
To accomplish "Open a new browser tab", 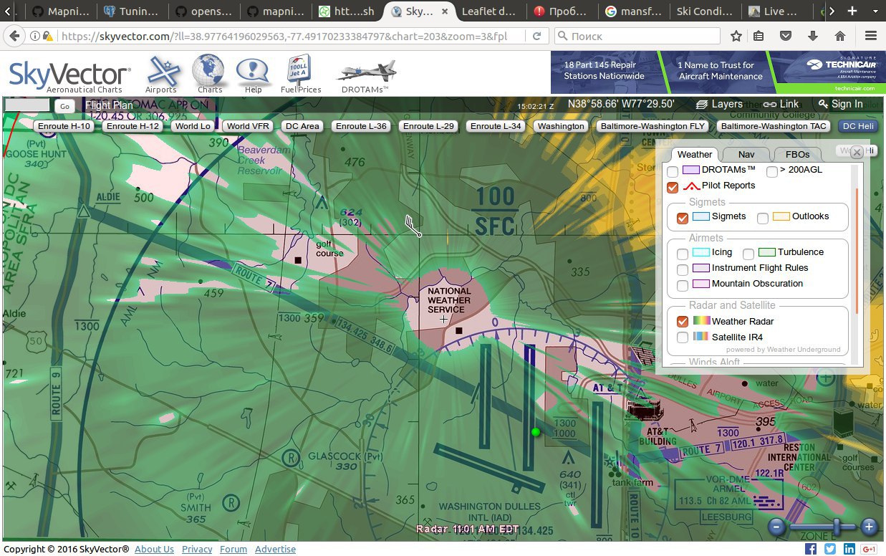I will [852, 11].
